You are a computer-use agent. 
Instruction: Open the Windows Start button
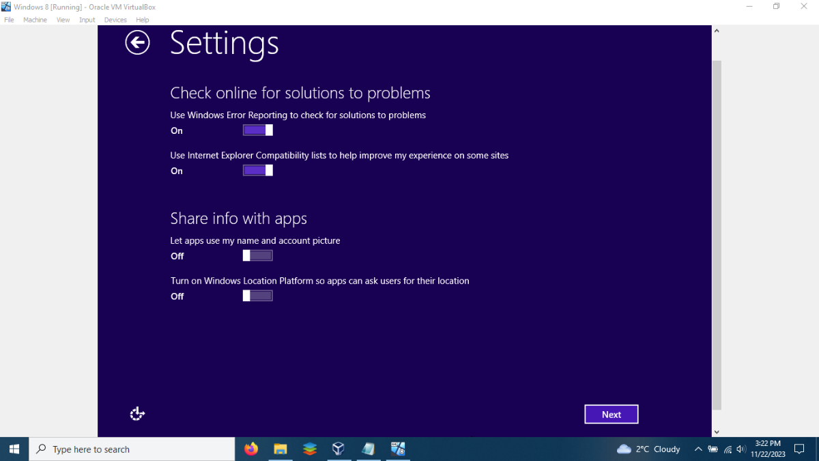pos(14,449)
